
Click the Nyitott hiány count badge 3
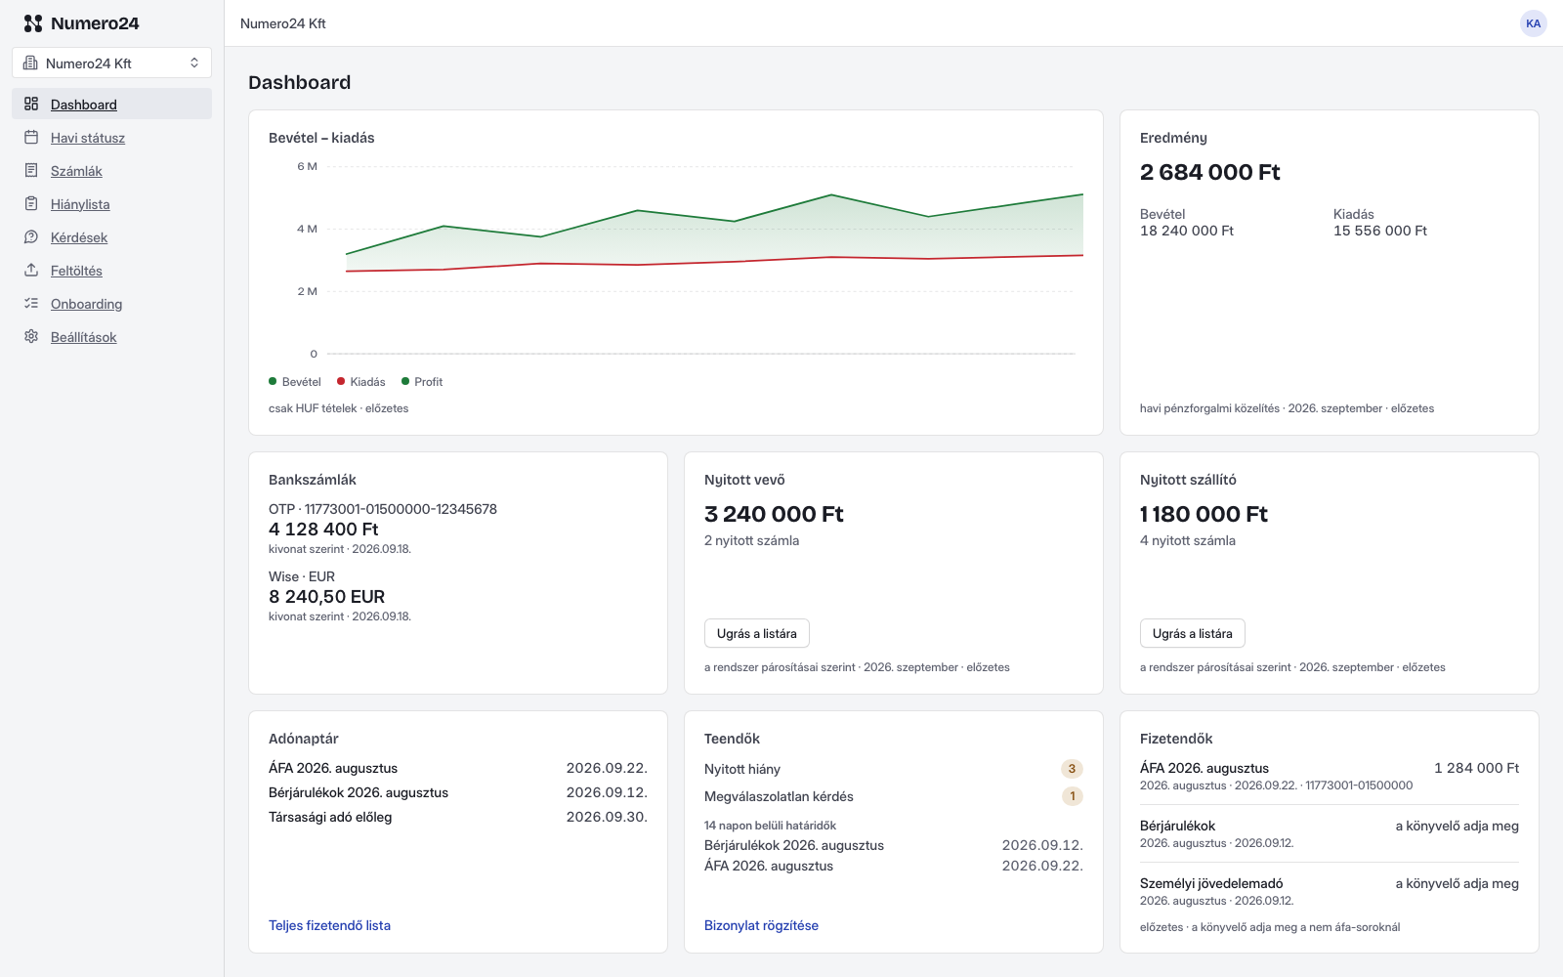click(1072, 769)
